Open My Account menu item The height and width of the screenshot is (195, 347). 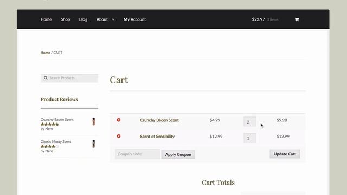coord(134,19)
